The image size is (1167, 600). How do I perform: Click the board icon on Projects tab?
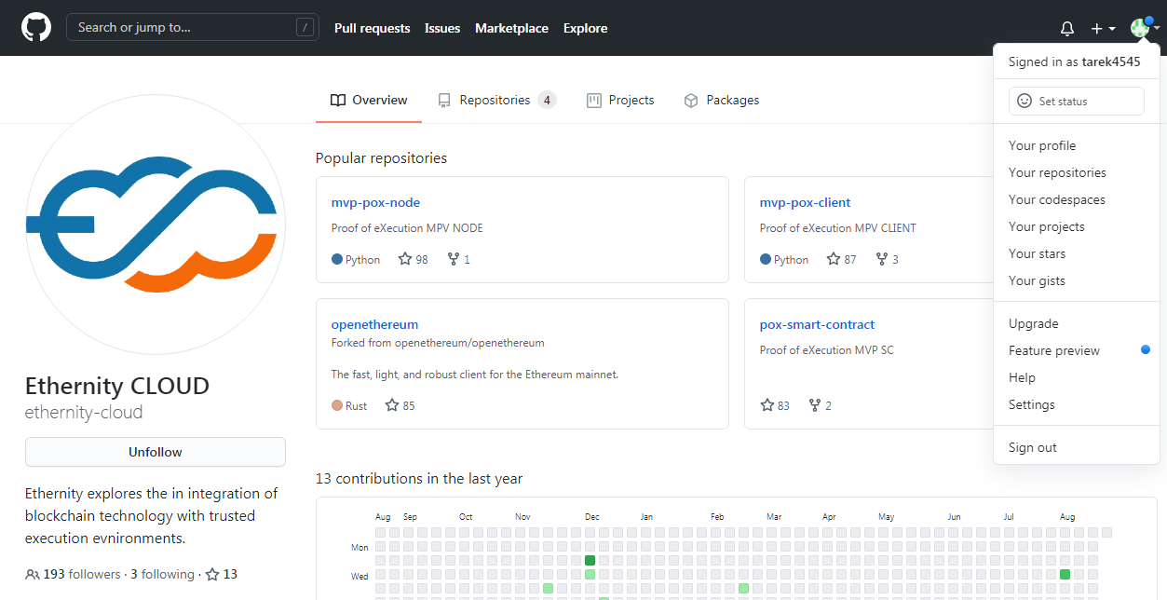tap(594, 101)
